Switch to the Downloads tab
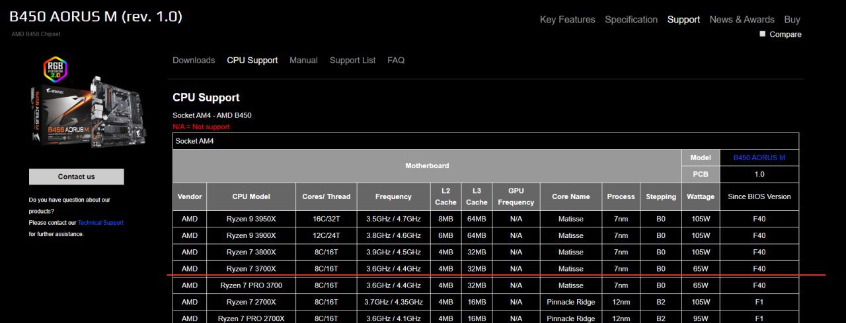The width and height of the screenshot is (846, 323). point(194,60)
